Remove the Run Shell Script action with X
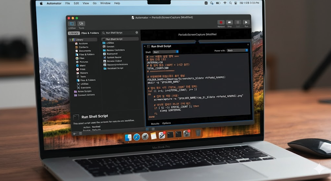This screenshot has height=181, width=331. (248, 45)
